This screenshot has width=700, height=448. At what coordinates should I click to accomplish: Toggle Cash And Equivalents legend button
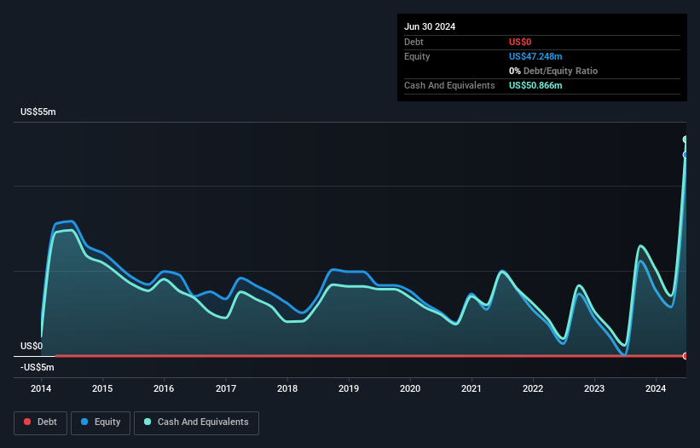coord(196,422)
